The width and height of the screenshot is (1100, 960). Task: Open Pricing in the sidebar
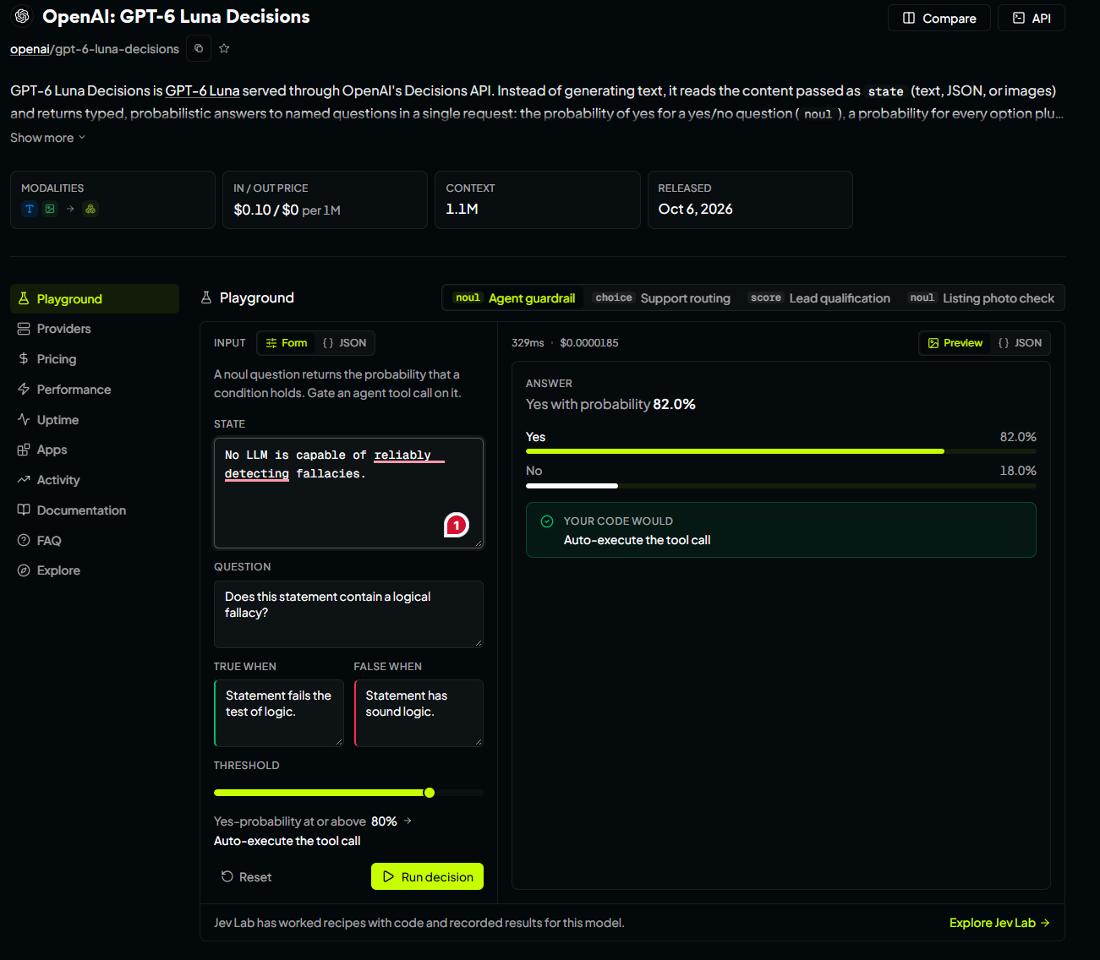pyautogui.click(x=95, y=359)
